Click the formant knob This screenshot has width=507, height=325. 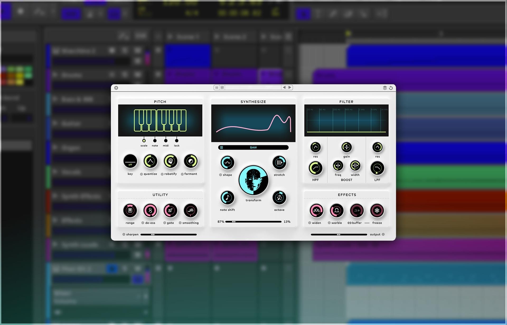point(191,161)
